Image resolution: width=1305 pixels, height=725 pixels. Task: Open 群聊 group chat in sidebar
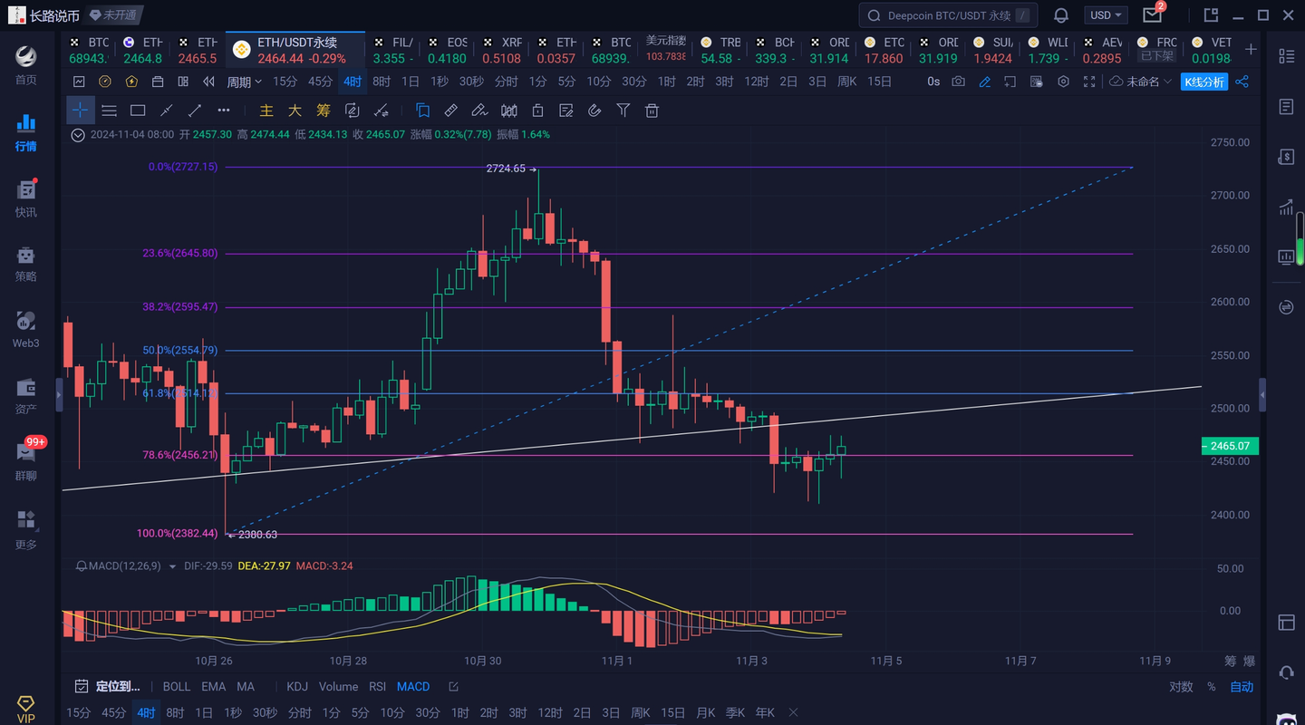pyautogui.click(x=25, y=462)
